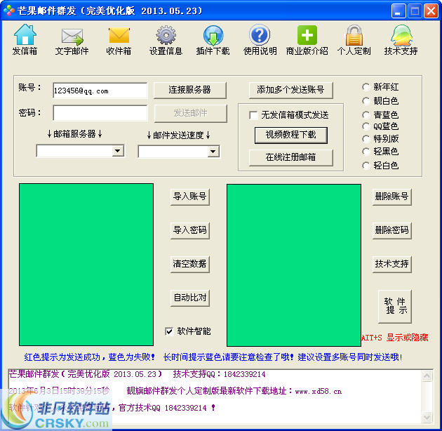Select the 新年红 theme radio button

click(x=366, y=87)
